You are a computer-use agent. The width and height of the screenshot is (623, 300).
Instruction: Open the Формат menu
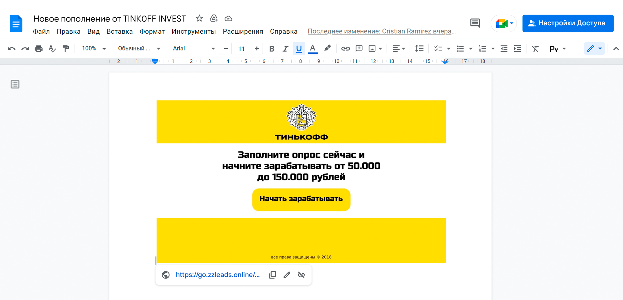(152, 31)
